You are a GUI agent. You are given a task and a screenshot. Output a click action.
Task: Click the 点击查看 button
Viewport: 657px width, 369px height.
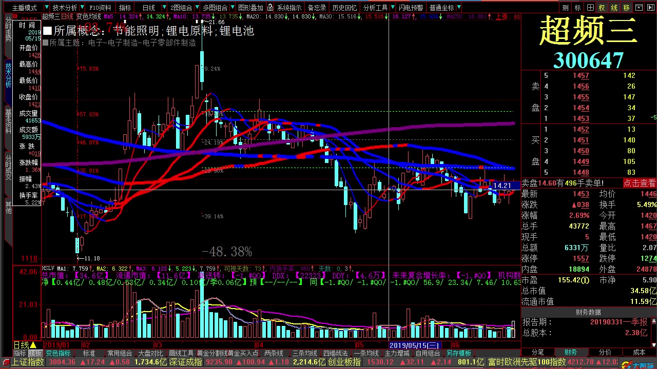point(640,183)
